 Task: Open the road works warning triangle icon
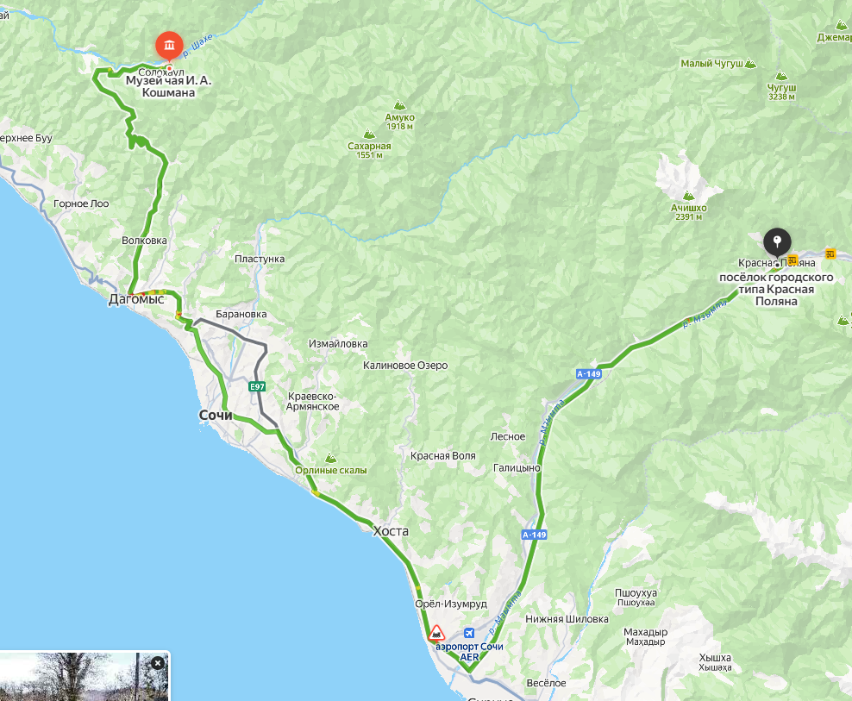(x=435, y=634)
